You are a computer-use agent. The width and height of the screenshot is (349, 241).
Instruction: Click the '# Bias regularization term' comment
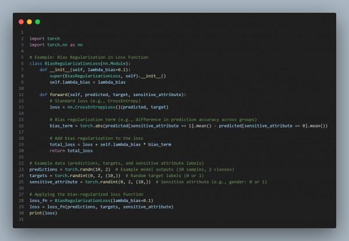[x=153, y=119]
